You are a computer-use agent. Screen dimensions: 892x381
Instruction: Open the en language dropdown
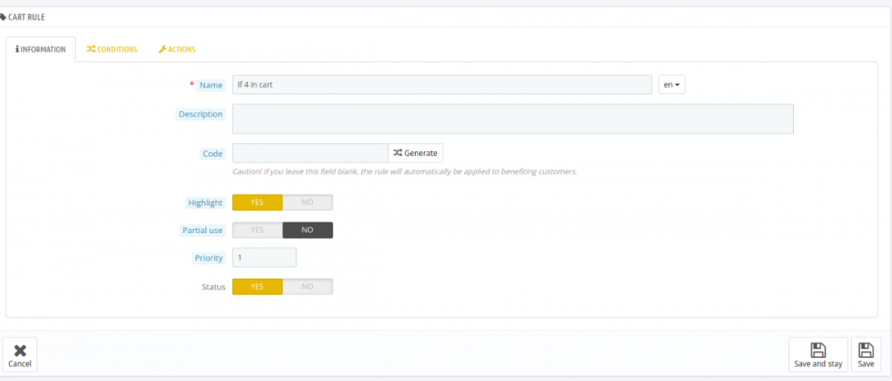(671, 85)
